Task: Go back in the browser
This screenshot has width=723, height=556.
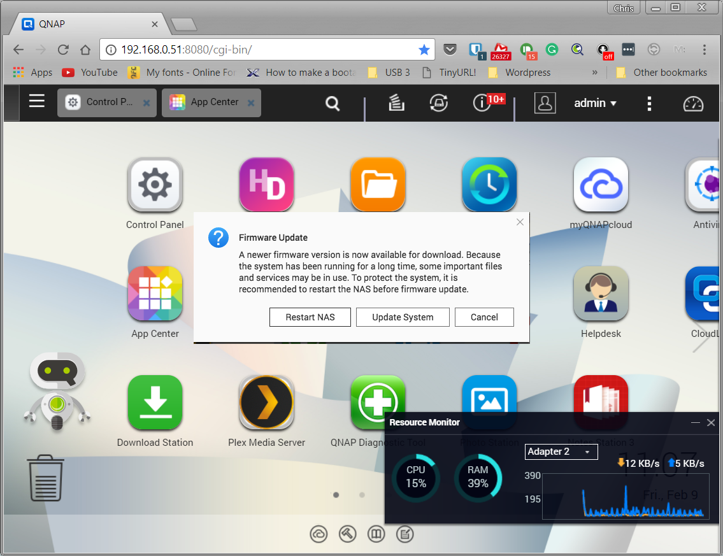Action: tap(18, 49)
